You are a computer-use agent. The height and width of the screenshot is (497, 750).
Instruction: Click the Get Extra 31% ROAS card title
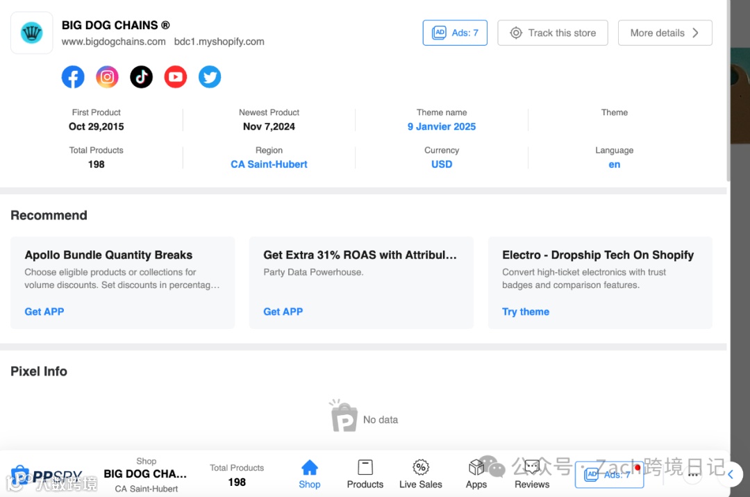[x=360, y=255]
